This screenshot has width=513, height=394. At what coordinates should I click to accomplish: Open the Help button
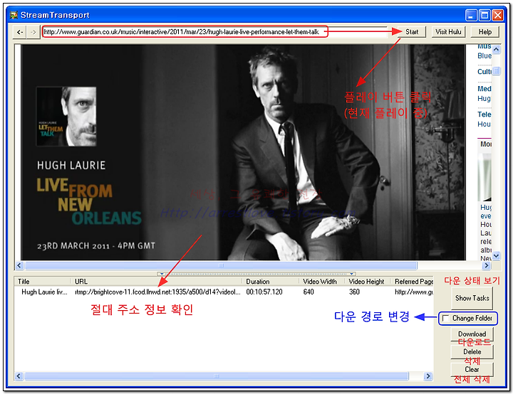[x=485, y=32]
